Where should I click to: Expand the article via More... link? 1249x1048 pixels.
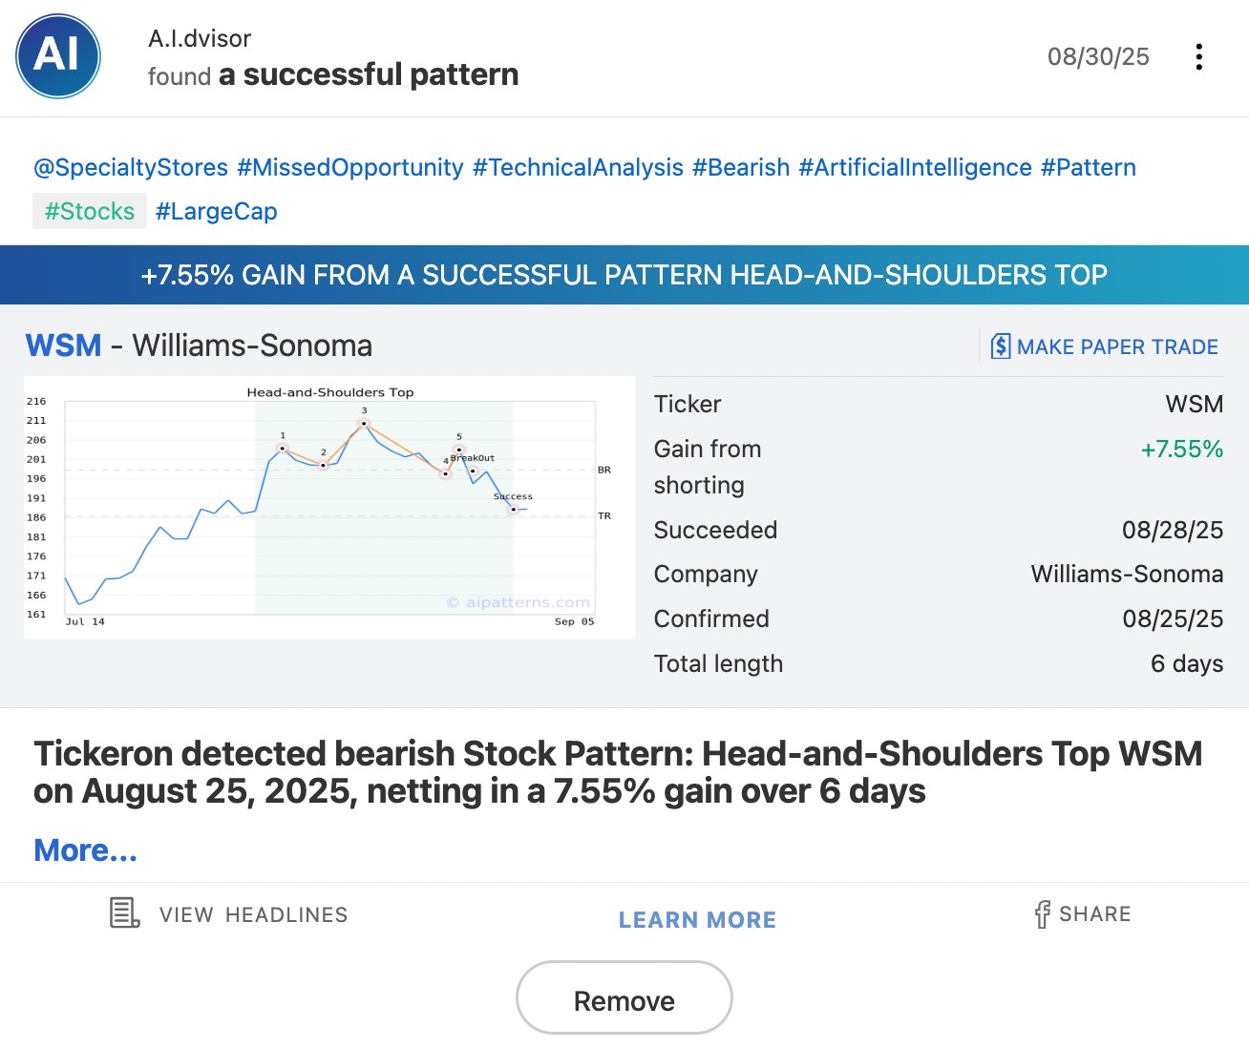tap(86, 849)
